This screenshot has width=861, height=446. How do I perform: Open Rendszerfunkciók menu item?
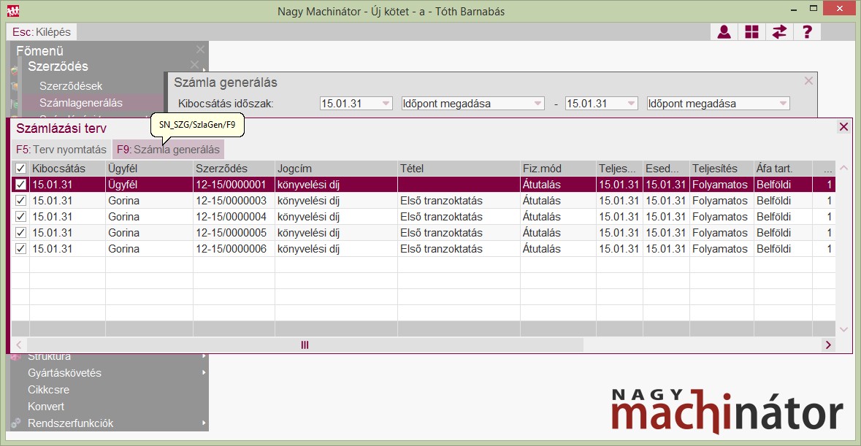click(x=70, y=423)
